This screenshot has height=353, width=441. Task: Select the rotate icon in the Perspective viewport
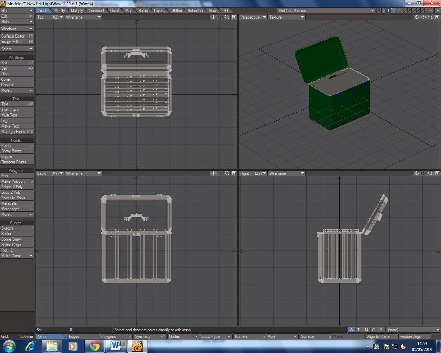(423, 17)
